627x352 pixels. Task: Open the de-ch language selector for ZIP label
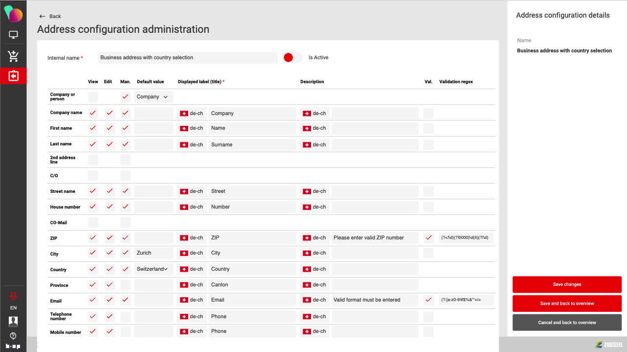pyautogui.click(x=192, y=238)
